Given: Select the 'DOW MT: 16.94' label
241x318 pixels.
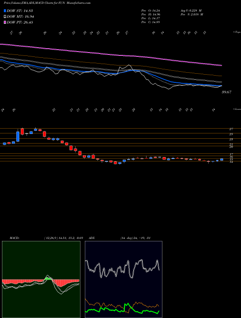Looking at the screenshot, I should click(x=20, y=17).
